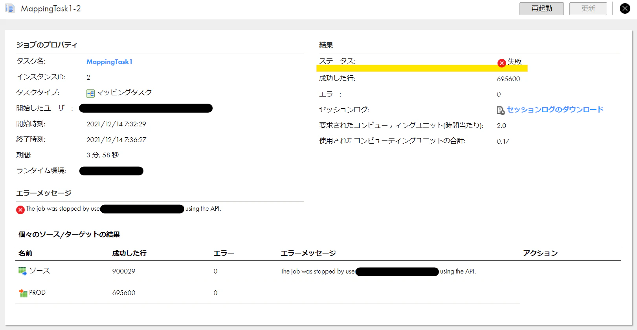The width and height of the screenshot is (637, 330).
Task: Open the MappingTask1 task name link
Action: tap(109, 62)
